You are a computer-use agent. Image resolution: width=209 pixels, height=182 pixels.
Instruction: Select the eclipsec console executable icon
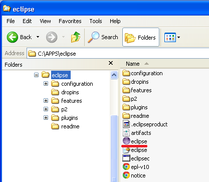[x=126, y=158]
